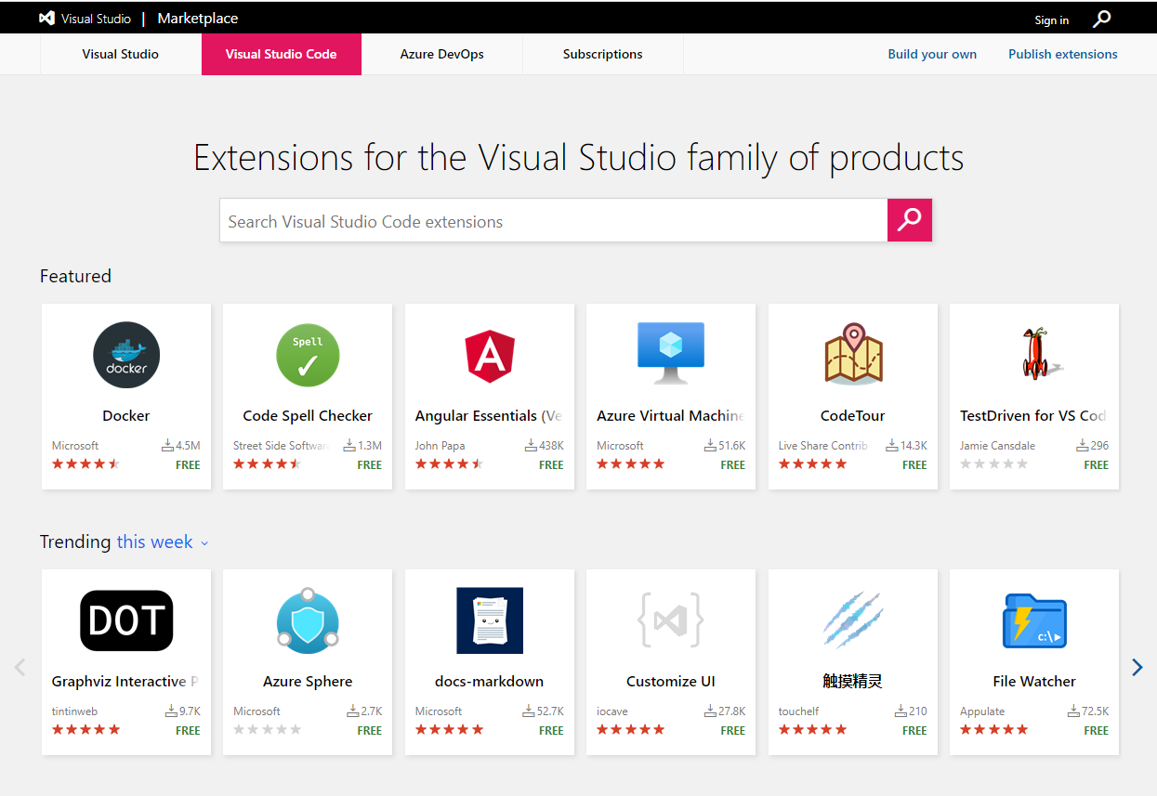The image size is (1157, 796).
Task: Focus the Search Visual Studio Code extensions field
Action: 553,220
